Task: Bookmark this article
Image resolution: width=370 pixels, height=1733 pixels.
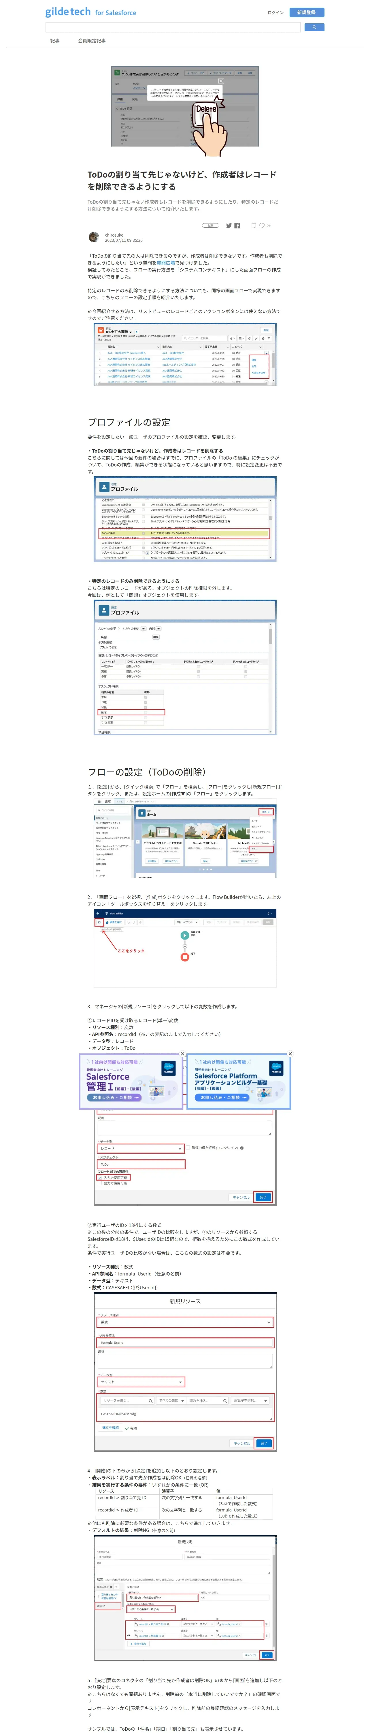Action: (254, 225)
